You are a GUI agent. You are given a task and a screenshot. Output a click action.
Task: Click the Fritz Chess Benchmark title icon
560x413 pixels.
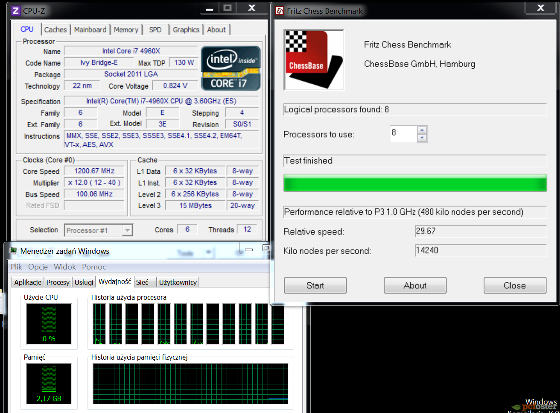(280, 11)
